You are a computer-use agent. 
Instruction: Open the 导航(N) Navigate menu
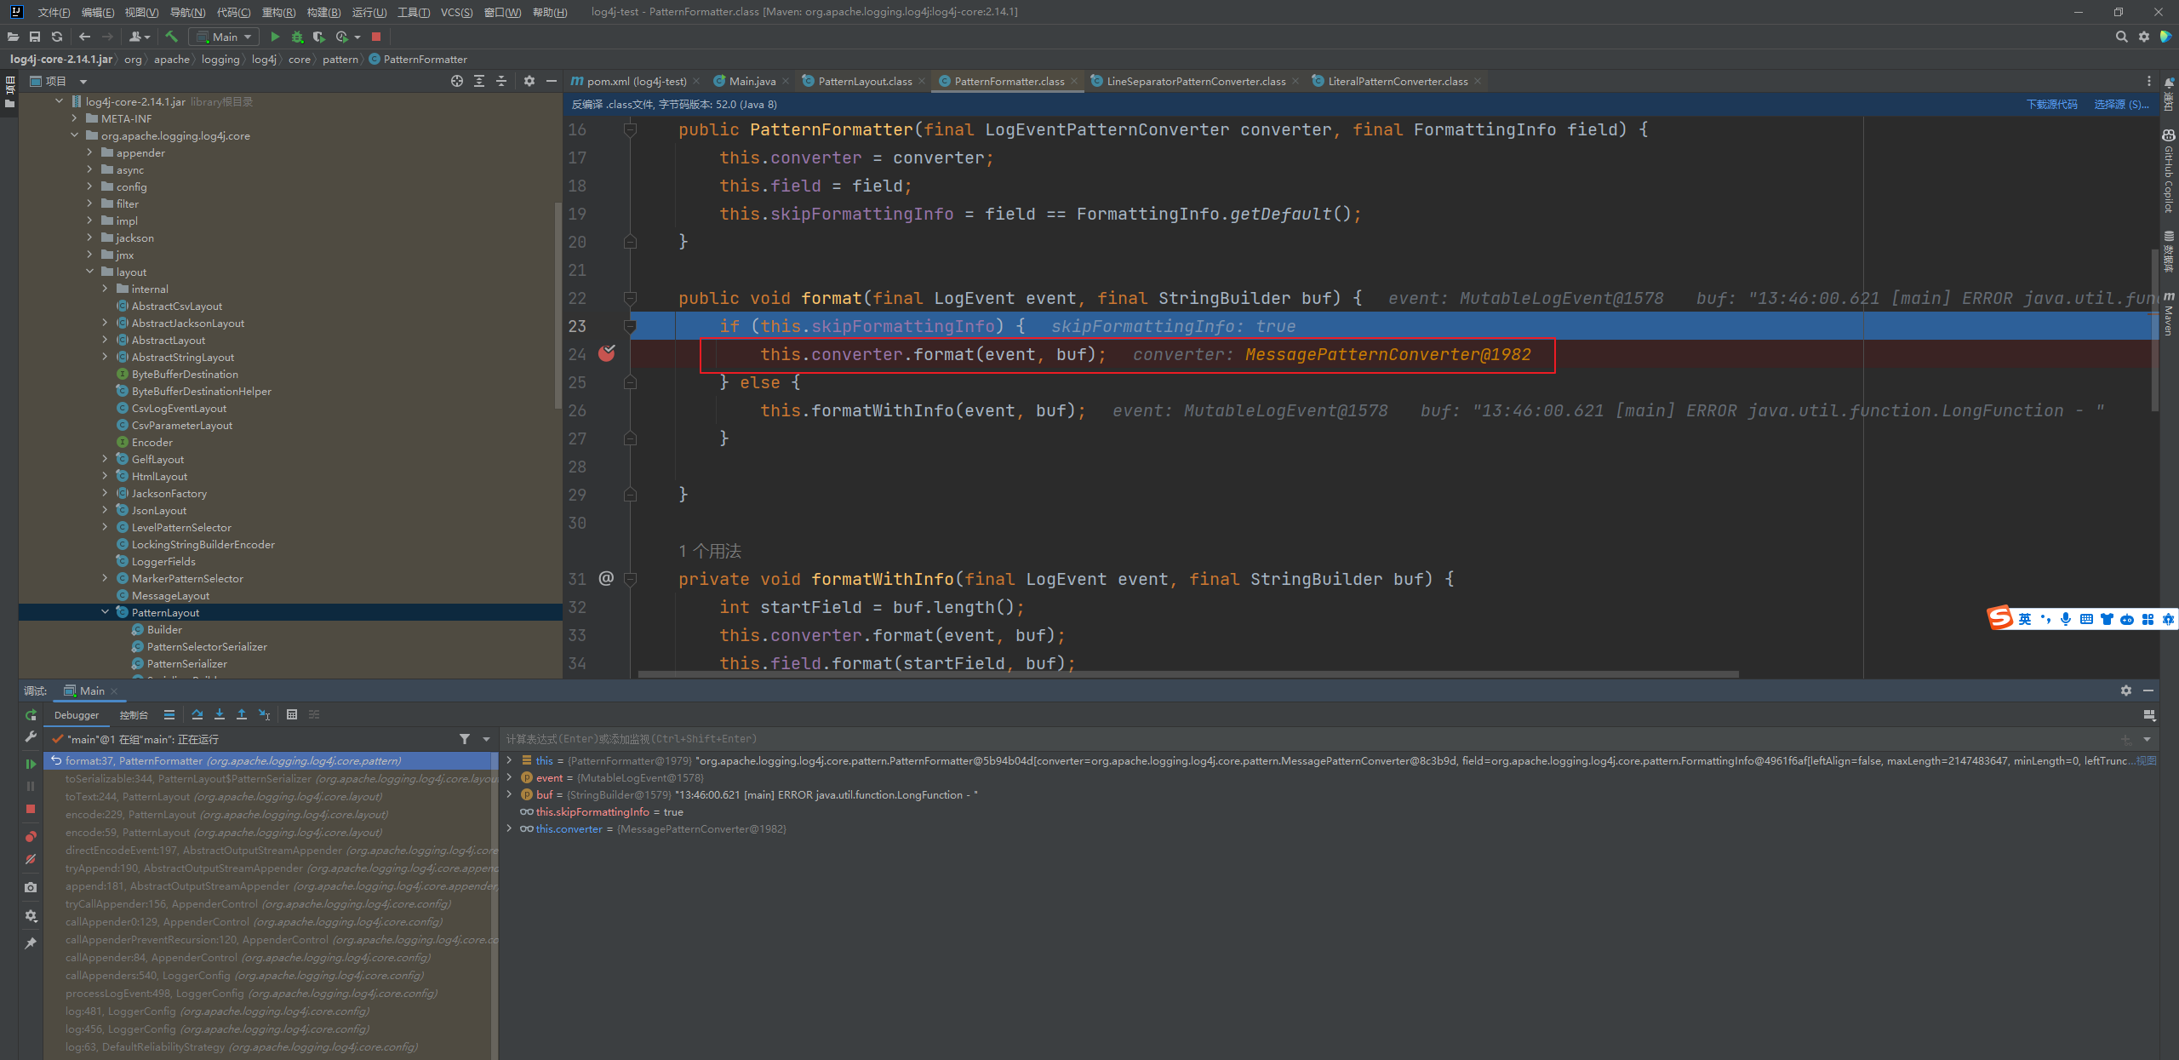point(187,12)
